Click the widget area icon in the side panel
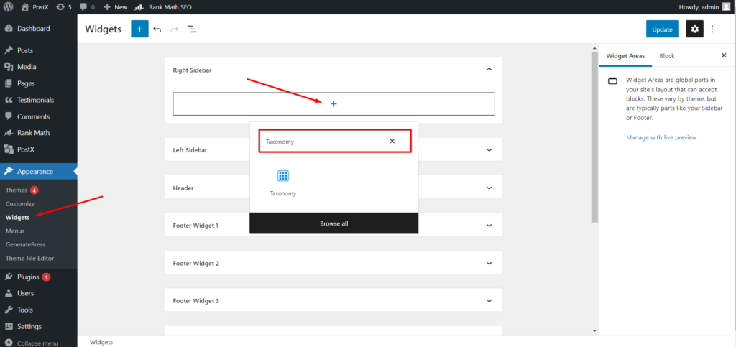Viewport: 736px width, 347px height. (x=612, y=81)
